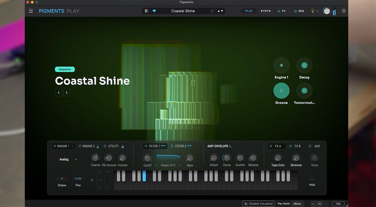The width and height of the screenshot is (376, 207).
Task: Click the Reso knob
Action: pyautogui.click(x=190, y=158)
